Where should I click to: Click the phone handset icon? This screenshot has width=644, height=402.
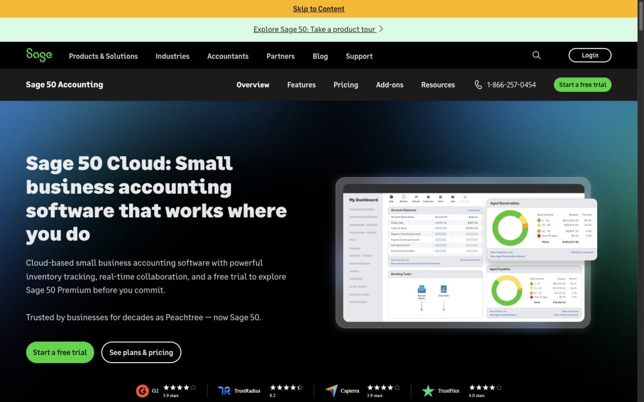click(x=478, y=84)
